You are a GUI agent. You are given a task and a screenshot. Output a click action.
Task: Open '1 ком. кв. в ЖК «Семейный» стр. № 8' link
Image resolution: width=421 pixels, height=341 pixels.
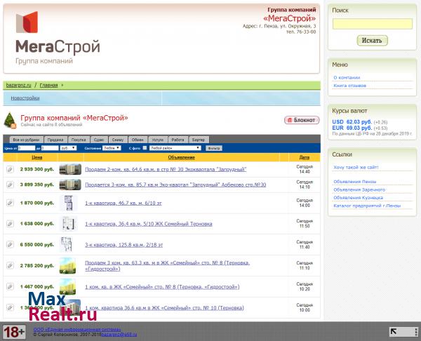click(x=162, y=287)
